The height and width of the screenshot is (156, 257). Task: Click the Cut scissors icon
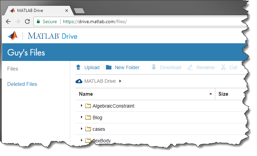coord(224,67)
